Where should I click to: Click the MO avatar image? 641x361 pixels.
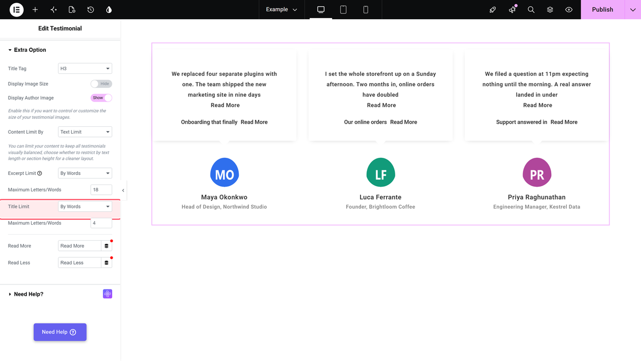224,173
